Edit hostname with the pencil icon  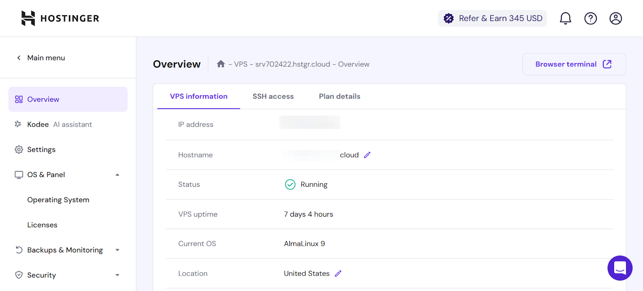367,155
